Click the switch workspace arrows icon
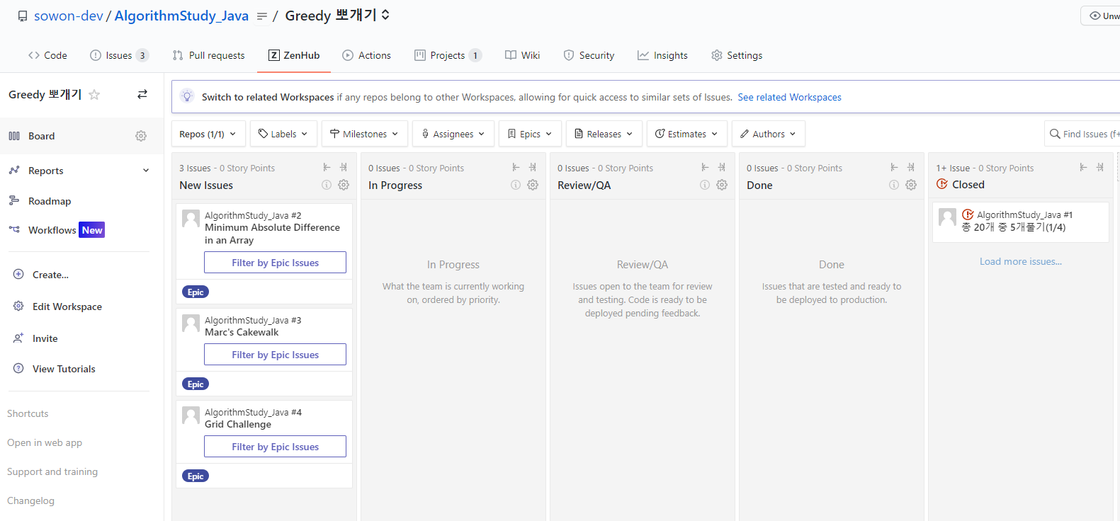This screenshot has height=521, width=1120. pyautogui.click(x=142, y=94)
